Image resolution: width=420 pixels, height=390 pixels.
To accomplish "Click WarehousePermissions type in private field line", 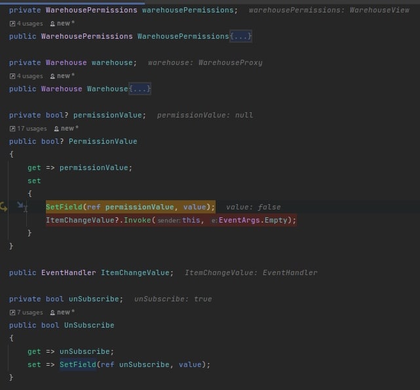I will [91, 11].
